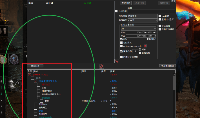
Task: Uncheck the 可写 writable checkbox
Action: tap(121, 39)
